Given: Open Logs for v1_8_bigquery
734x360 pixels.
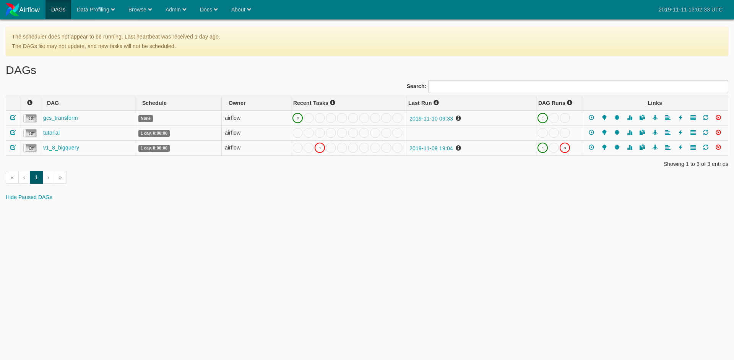Looking at the screenshot, I should [x=693, y=148].
